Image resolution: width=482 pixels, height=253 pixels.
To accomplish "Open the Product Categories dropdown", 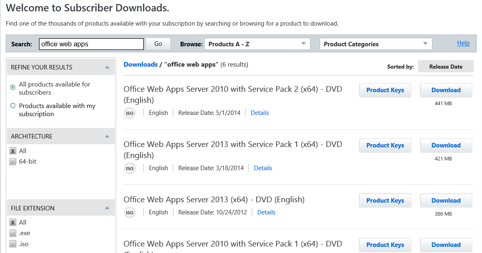I will tap(376, 44).
